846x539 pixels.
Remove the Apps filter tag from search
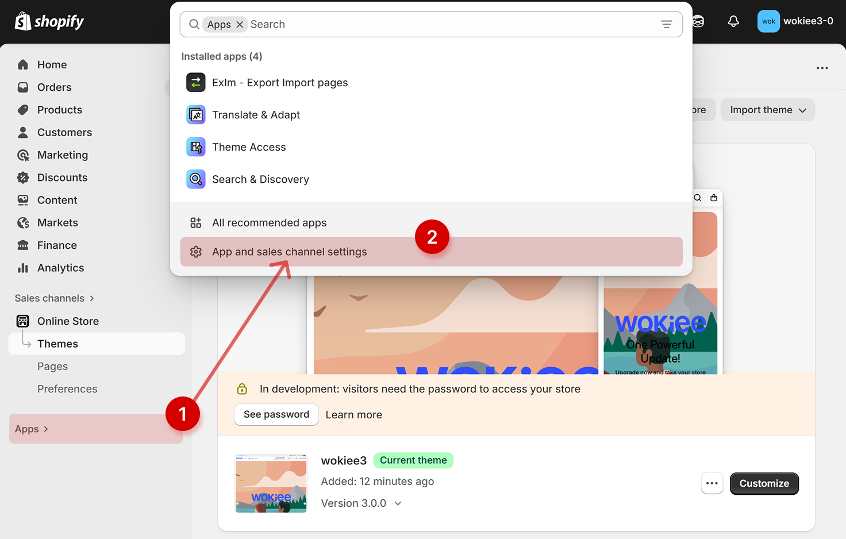click(x=240, y=24)
